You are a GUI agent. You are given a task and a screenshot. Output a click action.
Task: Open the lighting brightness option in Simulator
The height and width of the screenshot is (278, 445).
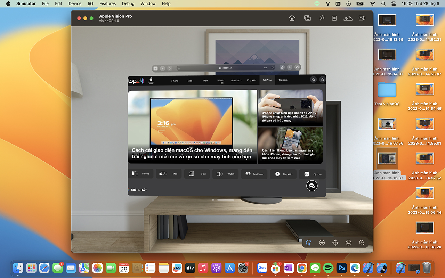click(322, 18)
